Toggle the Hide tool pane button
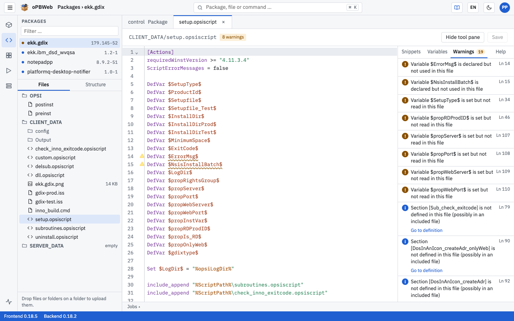The width and height of the screenshot is (514, 321). [x=463, y=37]
